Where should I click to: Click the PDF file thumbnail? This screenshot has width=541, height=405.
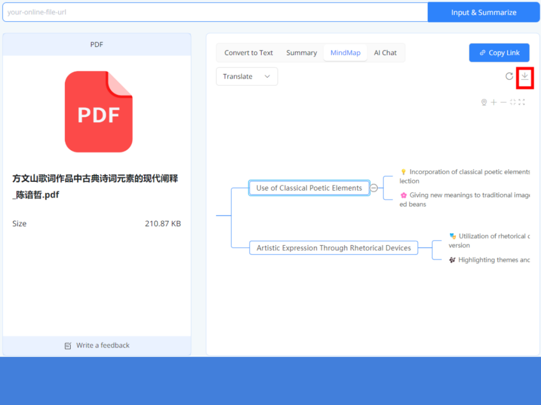[97, 111]
